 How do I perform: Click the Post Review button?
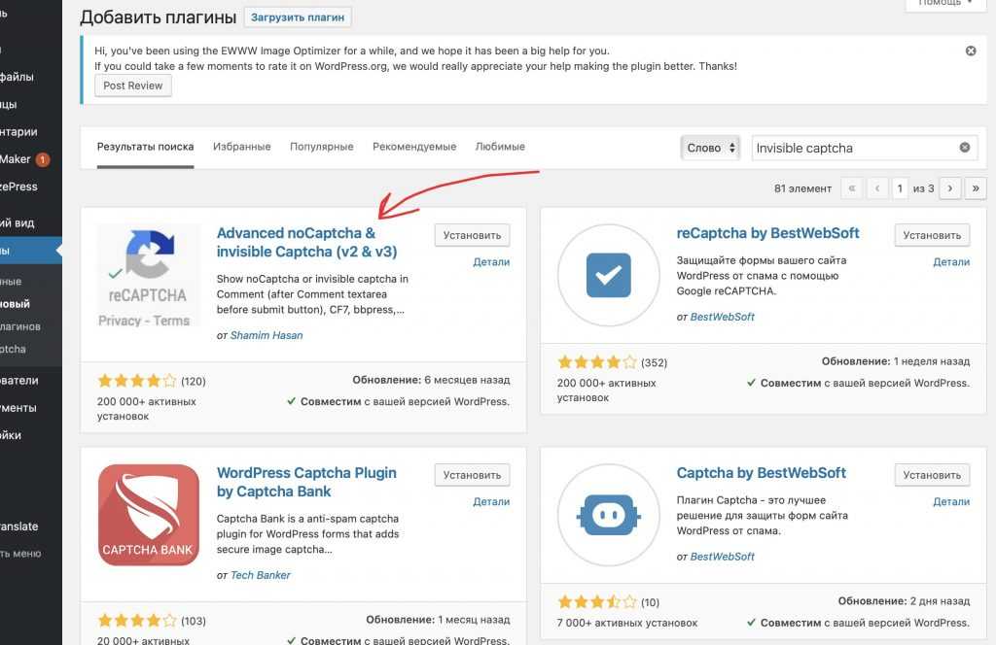133,85
